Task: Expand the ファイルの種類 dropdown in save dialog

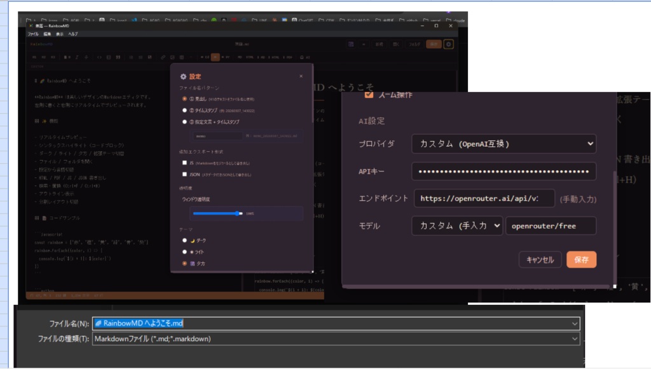Action: pos(574,339)
